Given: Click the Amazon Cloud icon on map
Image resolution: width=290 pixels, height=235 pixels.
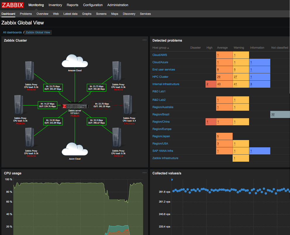Looking at the screenshot, I should tap(75, 61).
